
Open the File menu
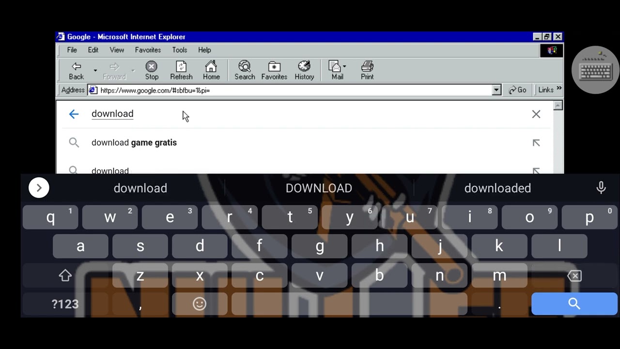(72, 50)
